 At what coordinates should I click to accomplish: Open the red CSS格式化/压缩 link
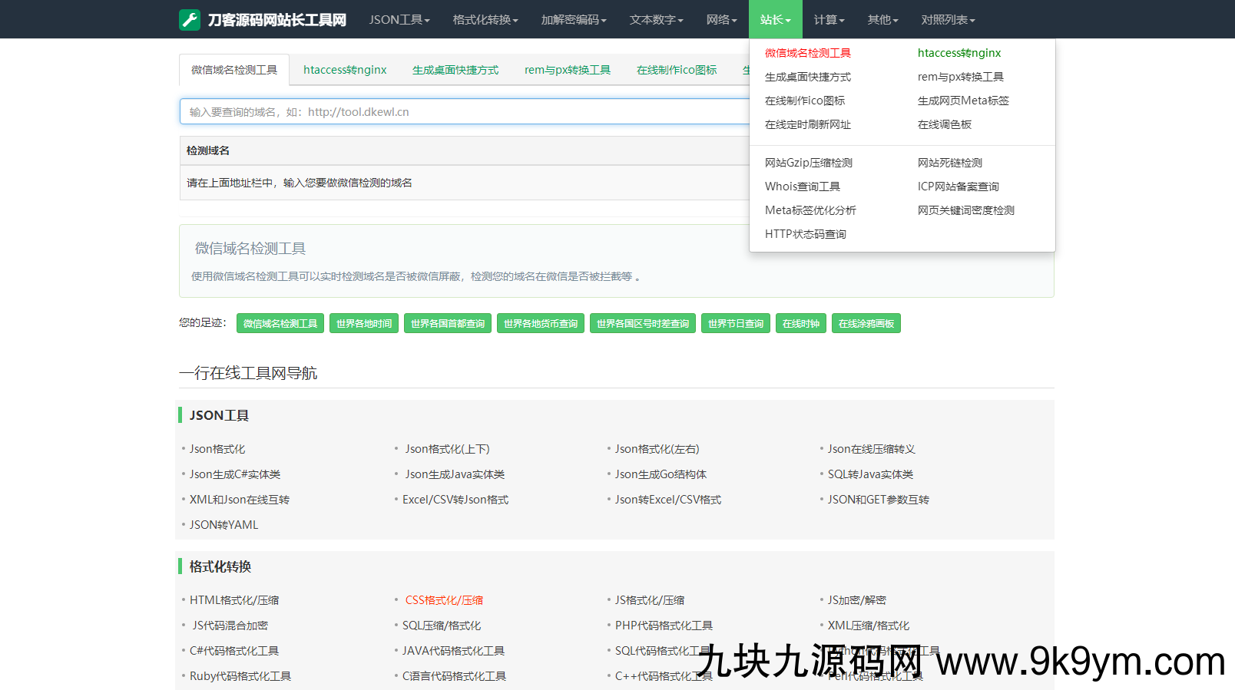click(x=444, y=600)
